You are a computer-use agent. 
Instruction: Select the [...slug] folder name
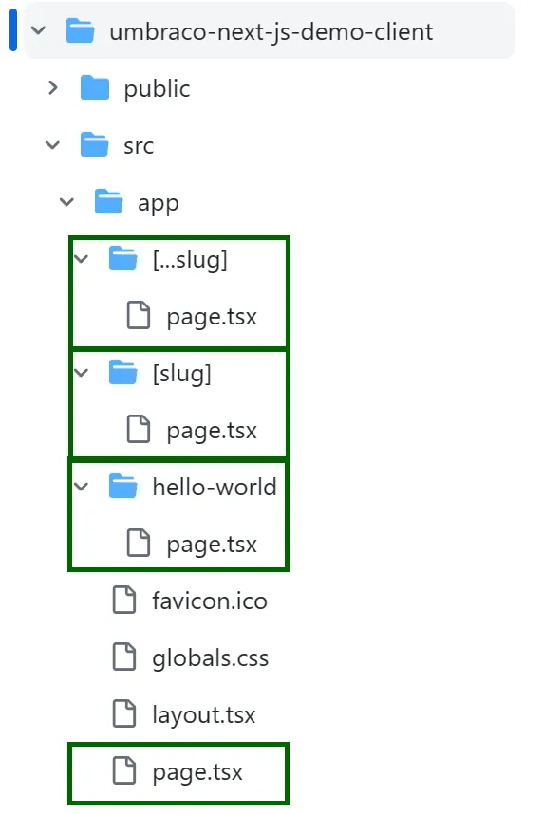(190, 259)
